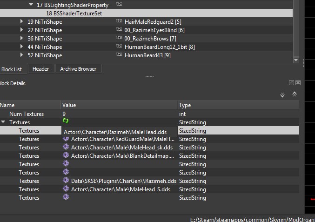Image resolution: width=315 pixels, height=222 pixels.
Task: Edit the Actors\Character\Razimeh\MaleHead.dds field
Action: [119, 132]
